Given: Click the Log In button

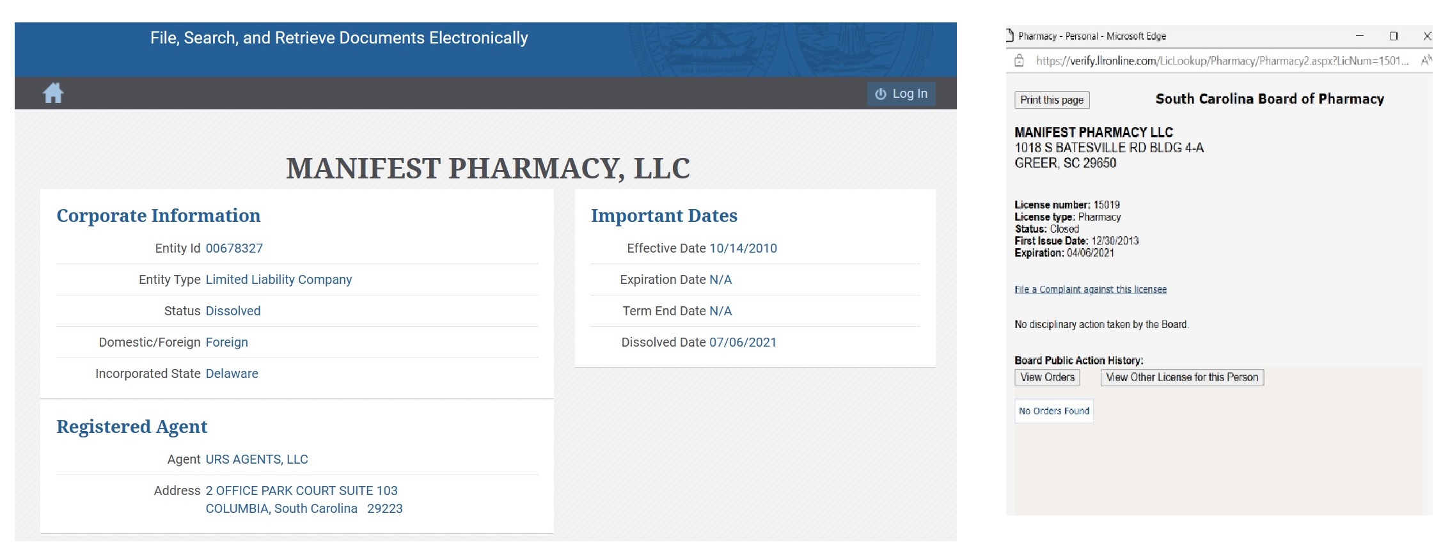Looking at the screenshot, I should point(901,93).
